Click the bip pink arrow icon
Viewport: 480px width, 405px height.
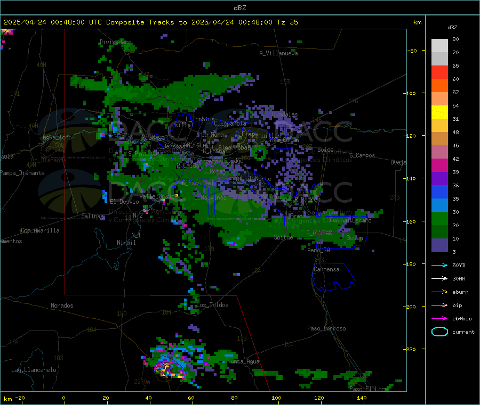439,305
